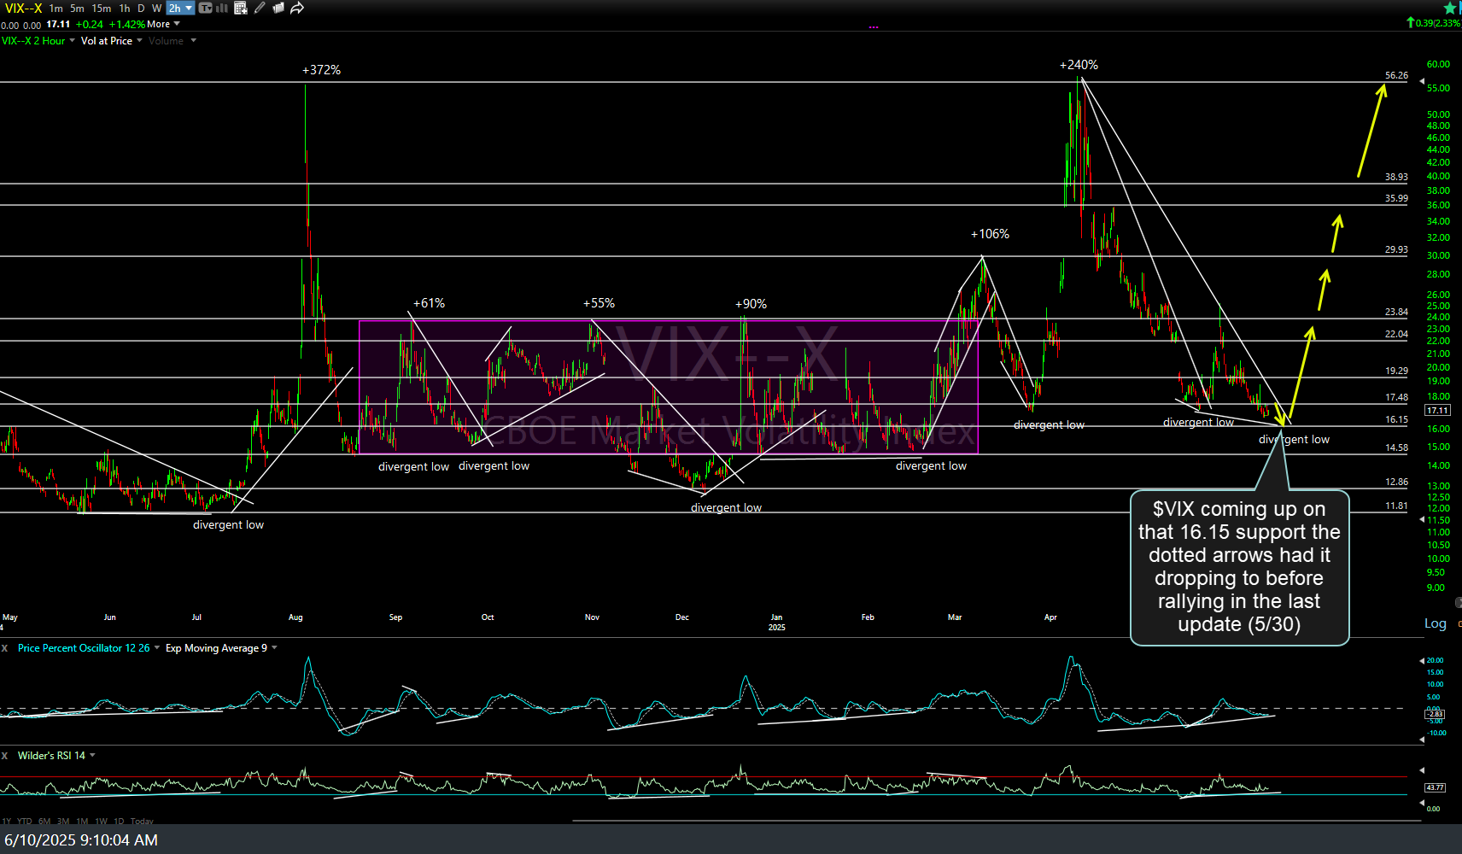Switch to the 1h timeframe tab
Viewport: 1462px width, 854px height.
(125, 8)
